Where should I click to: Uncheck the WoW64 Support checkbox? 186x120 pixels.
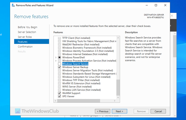60,93
